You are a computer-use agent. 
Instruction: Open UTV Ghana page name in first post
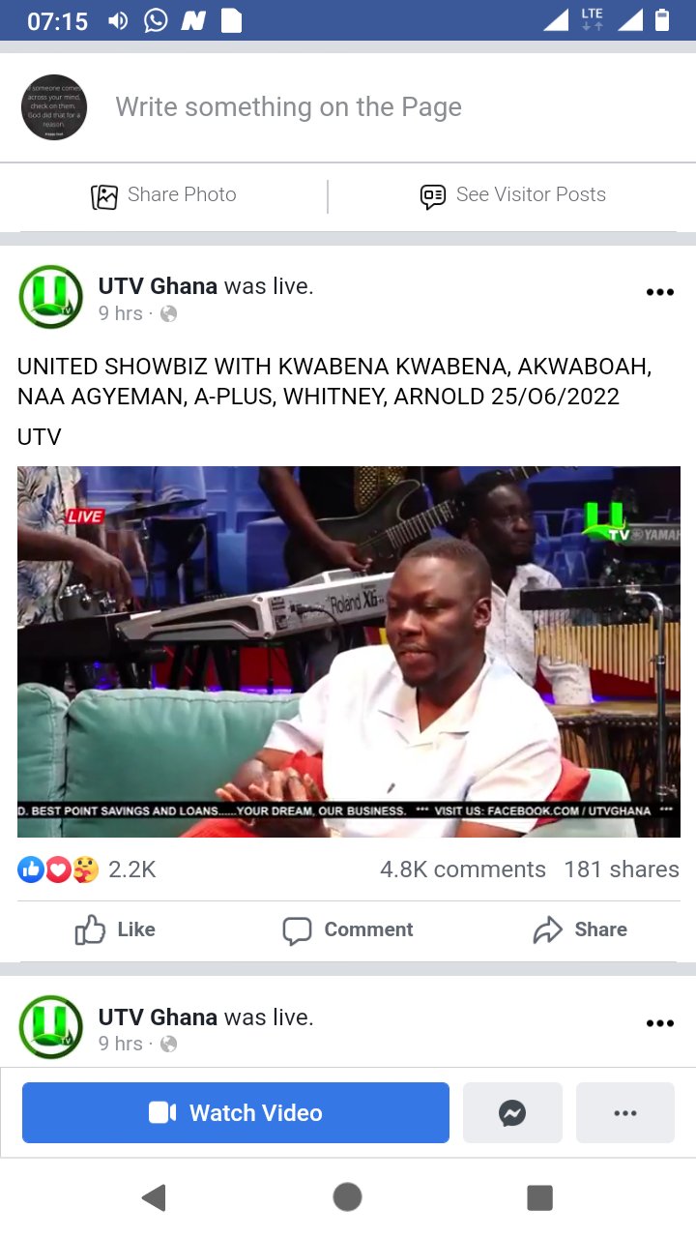[158, 286]
